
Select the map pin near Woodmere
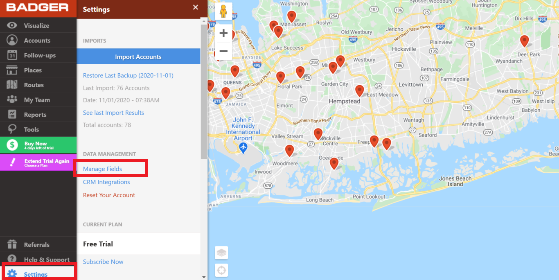click(289, 151)
